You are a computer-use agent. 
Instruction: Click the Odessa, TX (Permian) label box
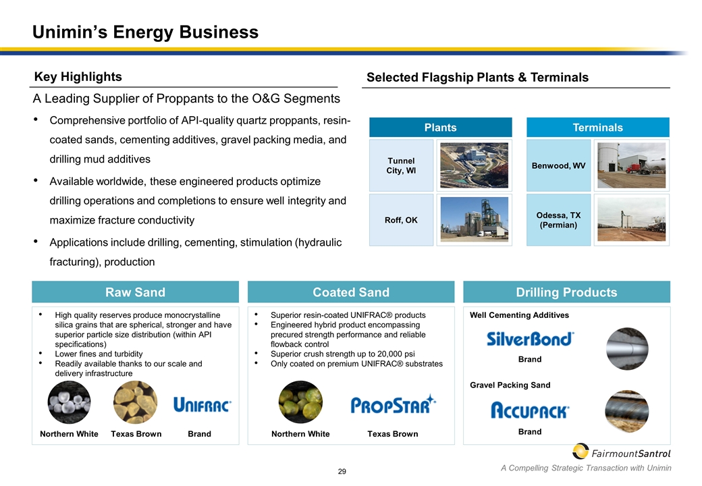558,220
